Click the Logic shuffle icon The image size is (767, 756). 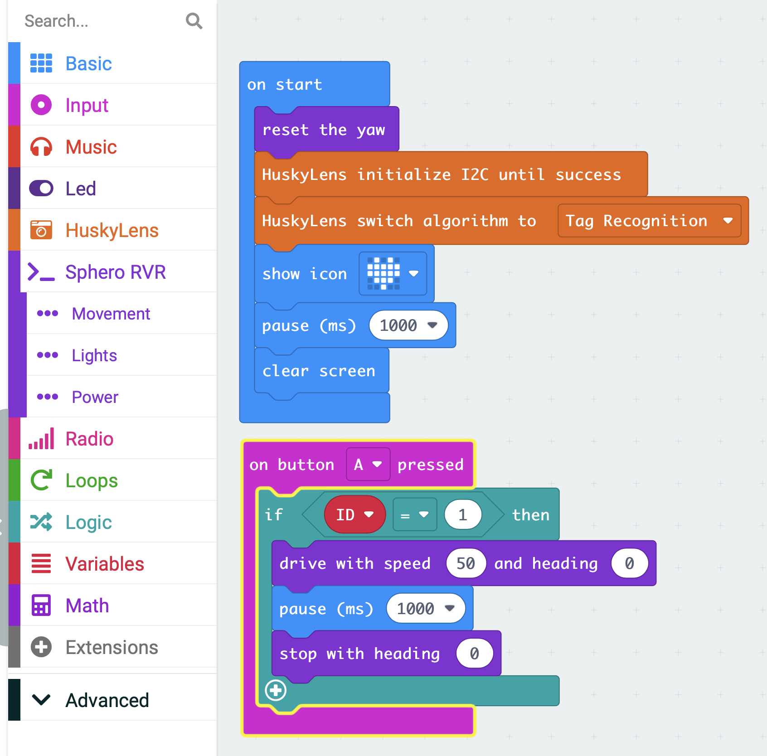41,522
